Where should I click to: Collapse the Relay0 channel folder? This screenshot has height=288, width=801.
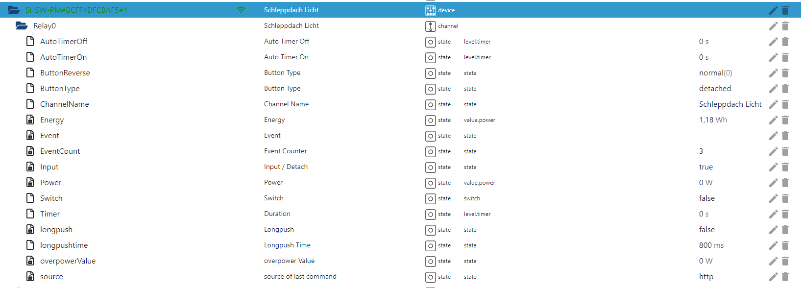(22, 25)
